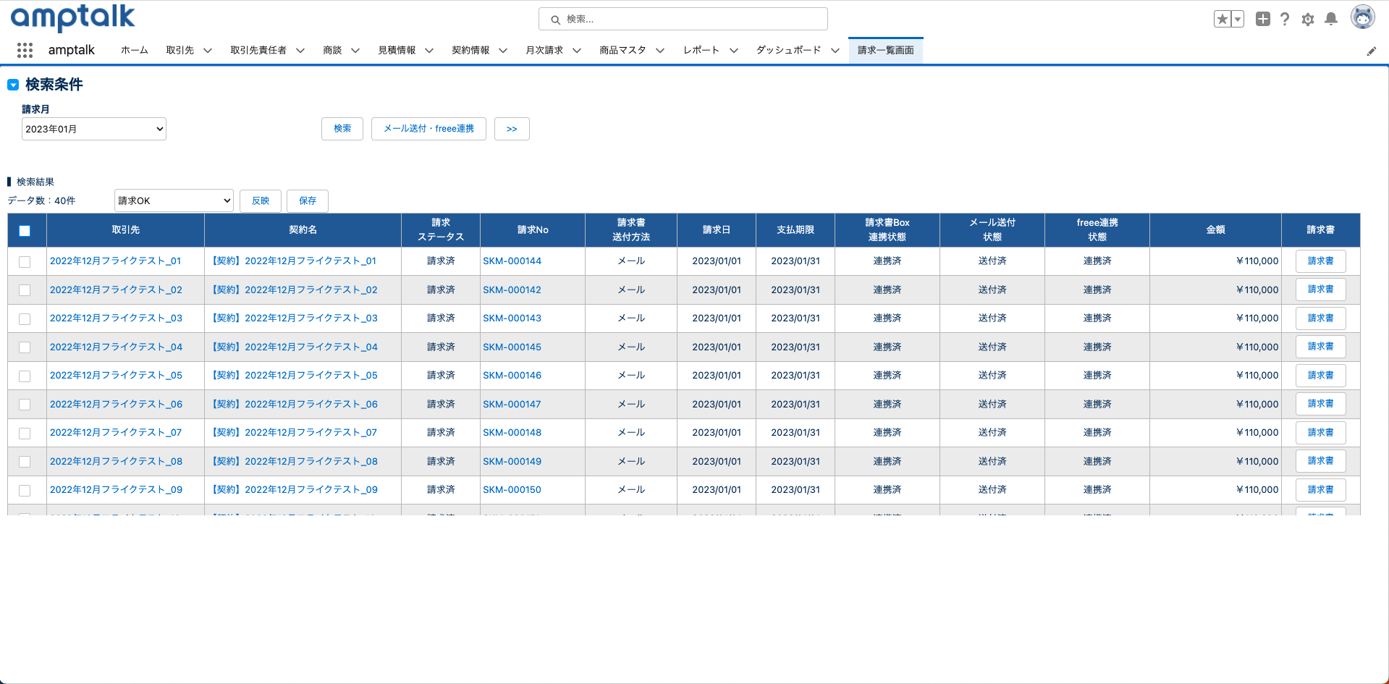Check the row for フライクテスト_01
Image resolution: width=1389 pixels, height=684 pixels.
(x=25, y=262)
